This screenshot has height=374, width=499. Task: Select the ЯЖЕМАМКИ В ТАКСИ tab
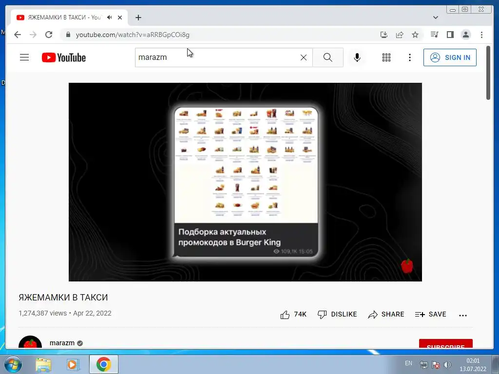pyautogui.click(x=69, y=18)
